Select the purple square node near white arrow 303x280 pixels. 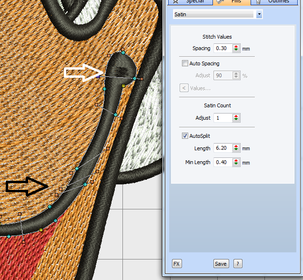coord(98,76)
